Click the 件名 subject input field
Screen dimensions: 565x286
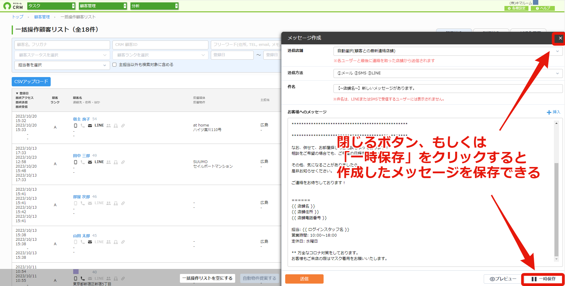(x=448, y=88)
